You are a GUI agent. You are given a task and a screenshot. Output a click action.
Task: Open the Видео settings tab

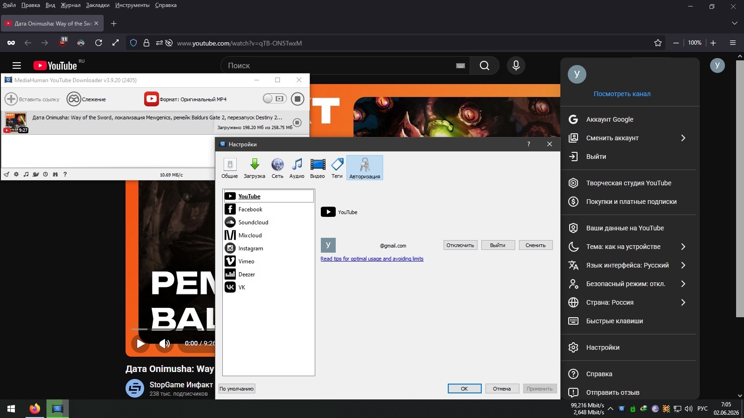click(x=318, y=168)
